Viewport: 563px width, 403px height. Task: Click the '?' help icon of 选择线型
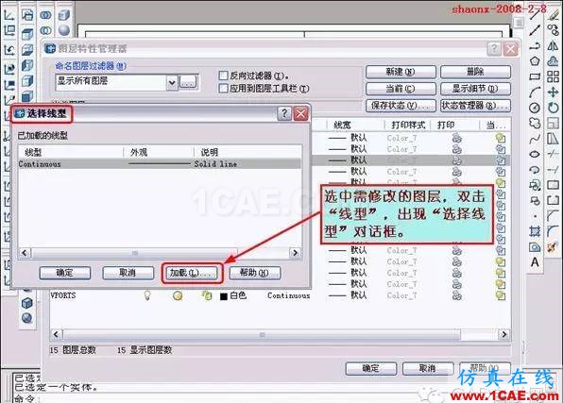click(284, 114)
